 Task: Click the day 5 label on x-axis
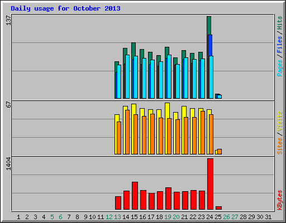click(52, 217)
